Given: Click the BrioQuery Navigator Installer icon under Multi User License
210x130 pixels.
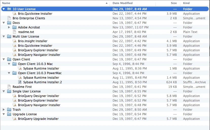Looking at the screenshot, I should click(14, 55).
